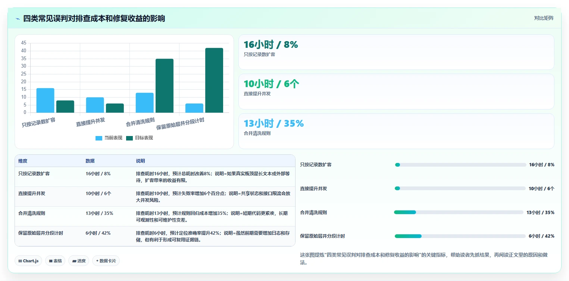Click progress label 只按记录数扩容

[x=316, y=165]
